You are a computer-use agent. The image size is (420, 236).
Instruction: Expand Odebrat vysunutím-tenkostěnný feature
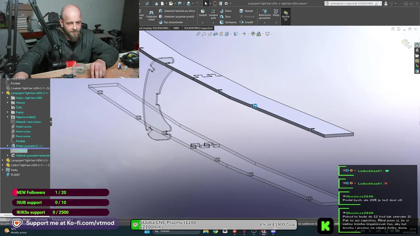tap(8, 155)
